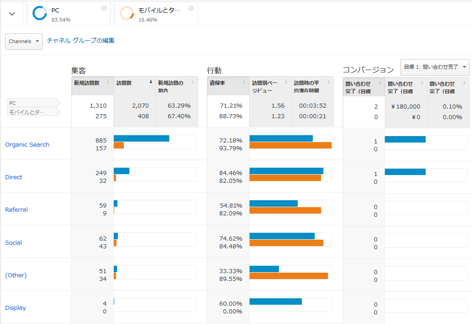Open the Social channel
The height and width of the screenshot is (324, 472).
click(x=14, y=242)
